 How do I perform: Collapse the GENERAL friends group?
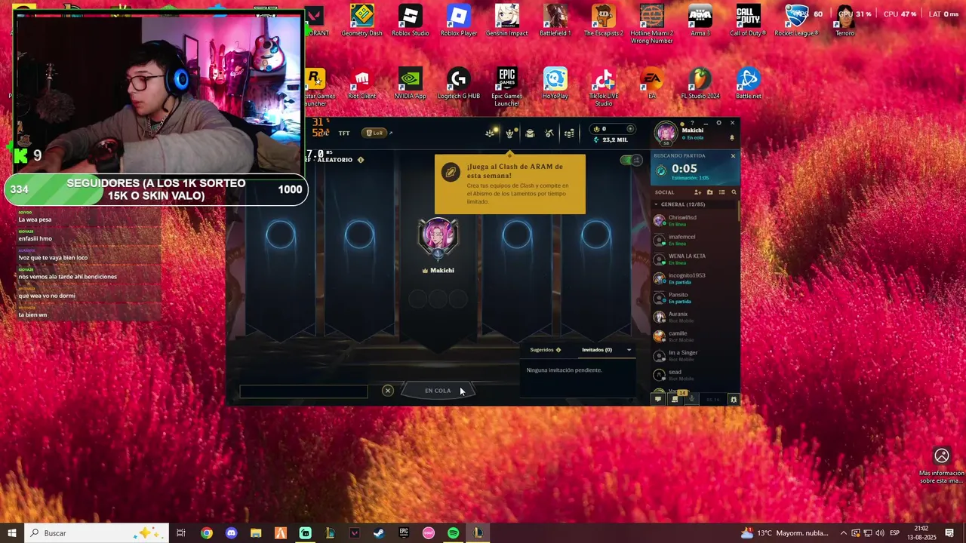tap(657, 204)
